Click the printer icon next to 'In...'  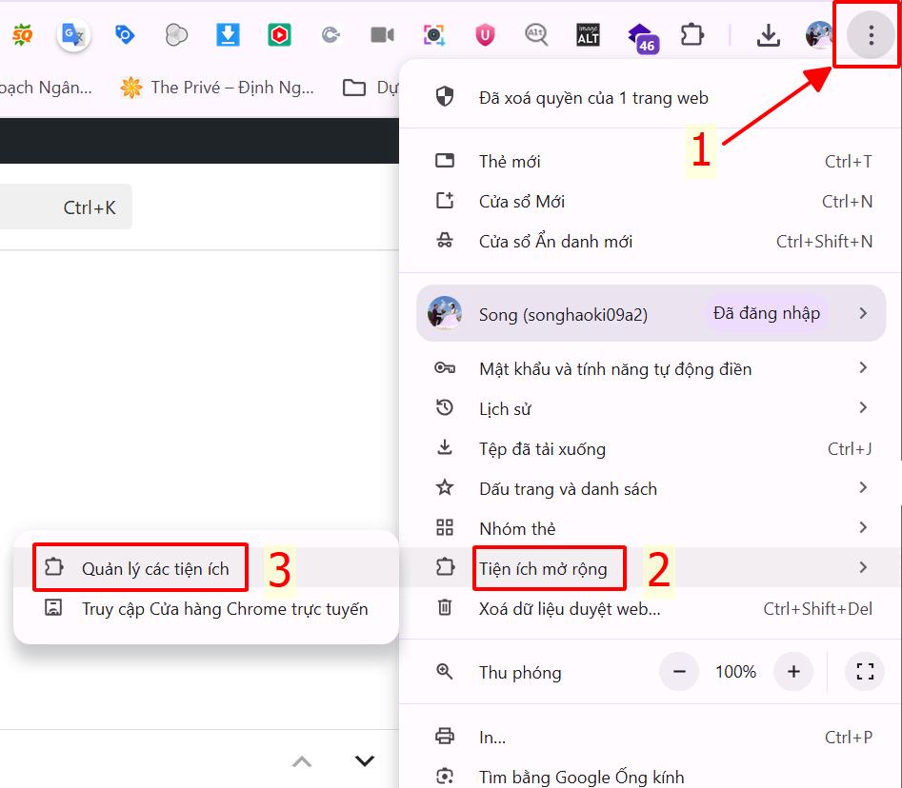click(445, 736)
